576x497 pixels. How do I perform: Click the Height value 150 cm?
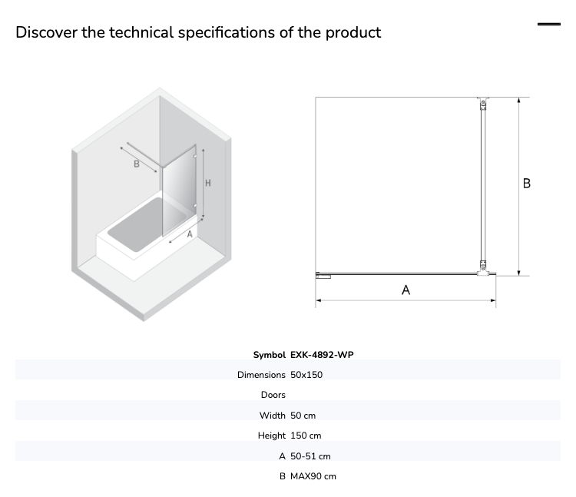point(306,436)
